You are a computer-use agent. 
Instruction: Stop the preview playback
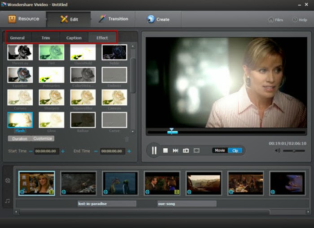click(166, 151)
